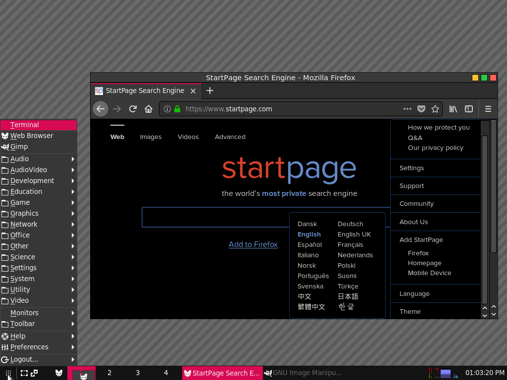
Task: Switch to GNU Image Manipulation taskbar window
Action: tap(304, 373)
